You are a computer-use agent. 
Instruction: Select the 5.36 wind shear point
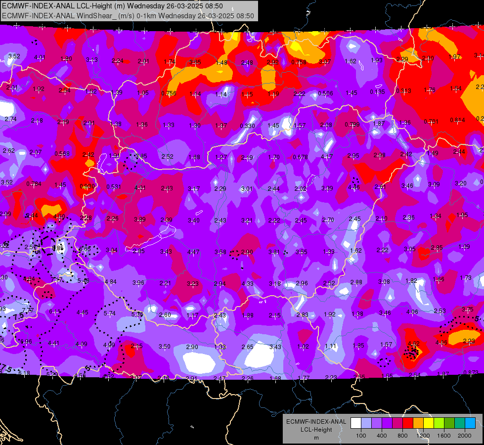click(137, 314)
